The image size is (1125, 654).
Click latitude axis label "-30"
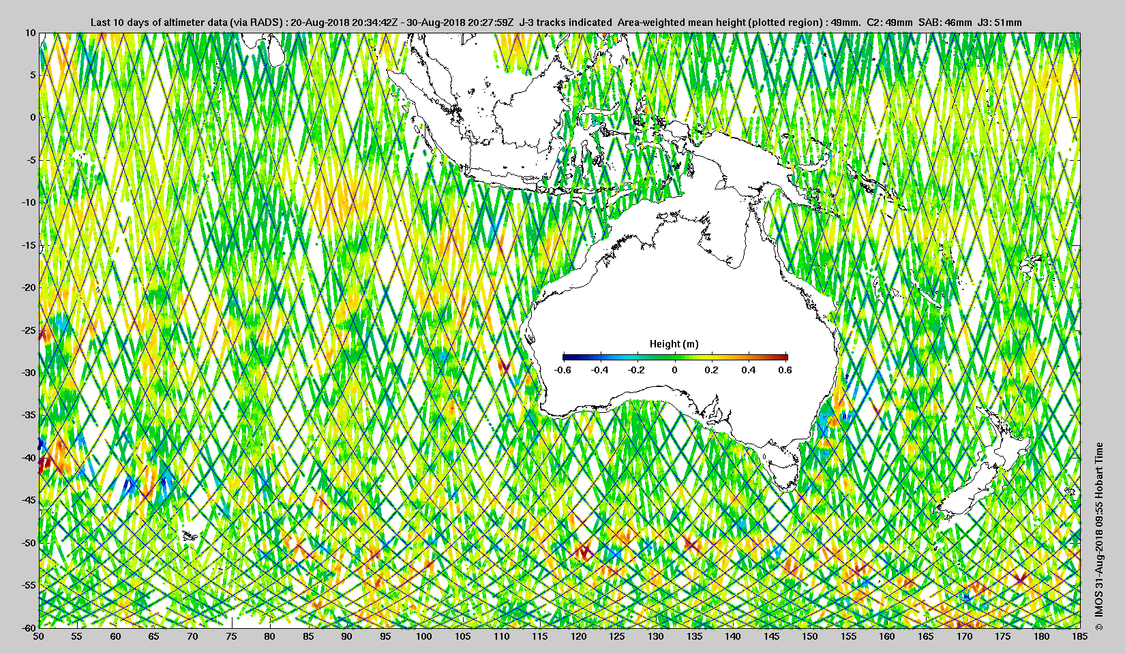[x=28, y=373]
